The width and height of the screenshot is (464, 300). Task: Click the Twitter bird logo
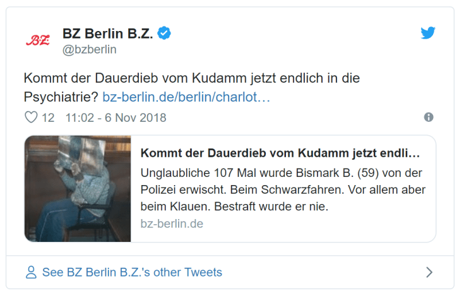point(428,33)
